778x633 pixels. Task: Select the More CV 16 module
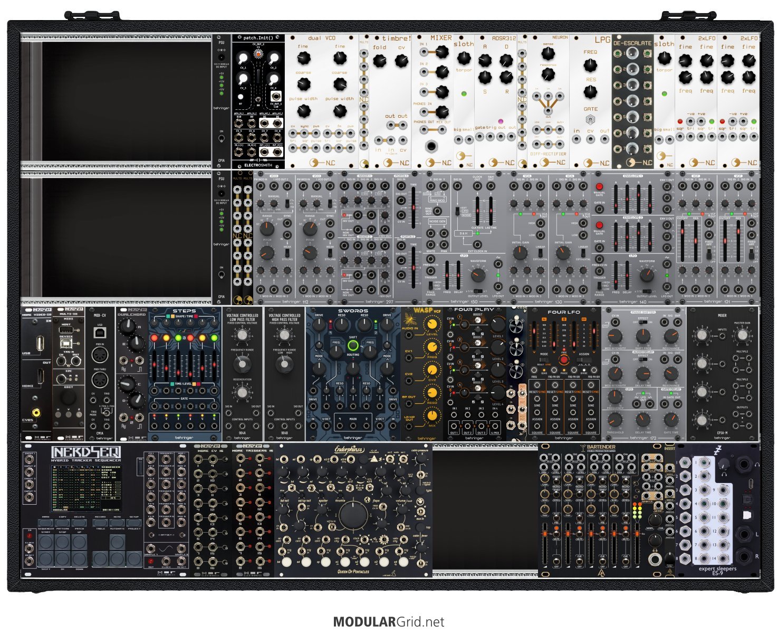pos(211,510)
